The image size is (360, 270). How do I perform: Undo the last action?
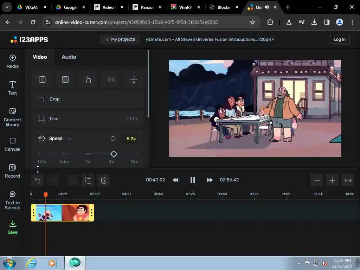pos(38,180)
